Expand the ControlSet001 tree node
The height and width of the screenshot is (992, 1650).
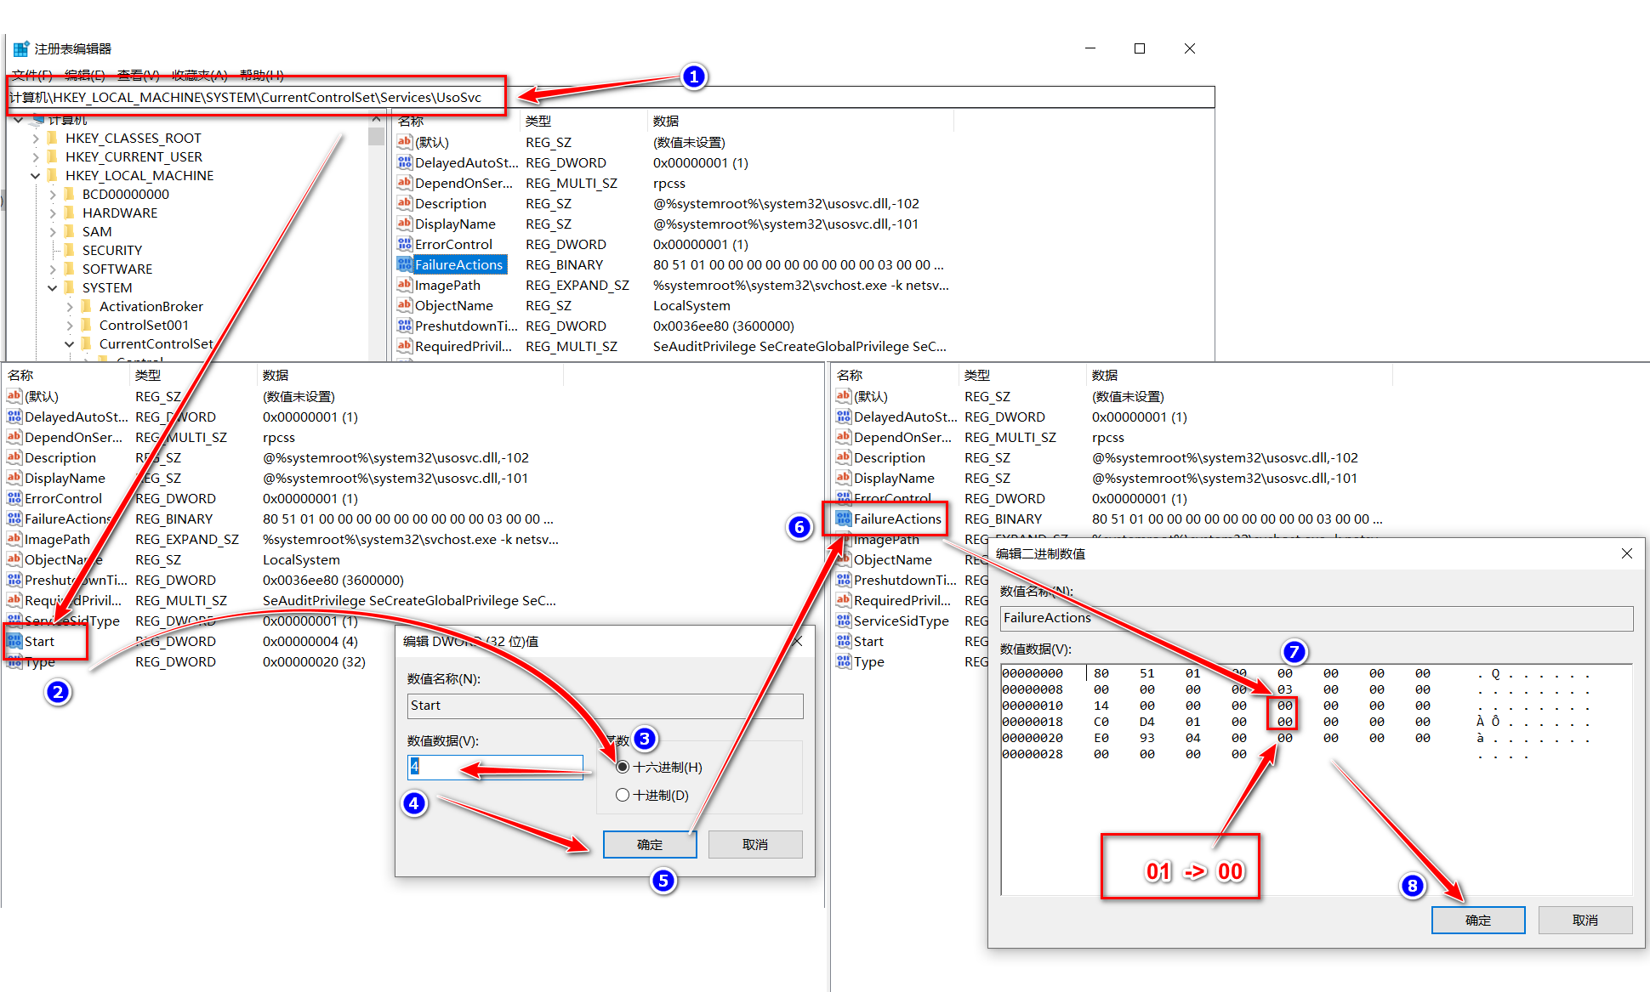tap(70, 325)
